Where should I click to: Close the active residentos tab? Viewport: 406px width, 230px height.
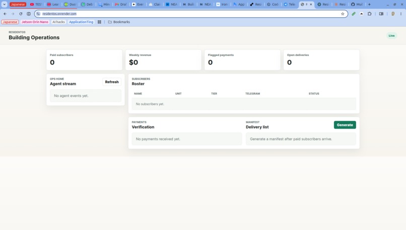click(x=311, y=5)
